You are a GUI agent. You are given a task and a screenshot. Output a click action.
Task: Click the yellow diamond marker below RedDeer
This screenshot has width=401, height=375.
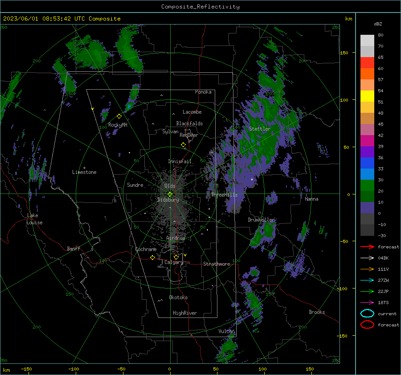click(184, 144)
